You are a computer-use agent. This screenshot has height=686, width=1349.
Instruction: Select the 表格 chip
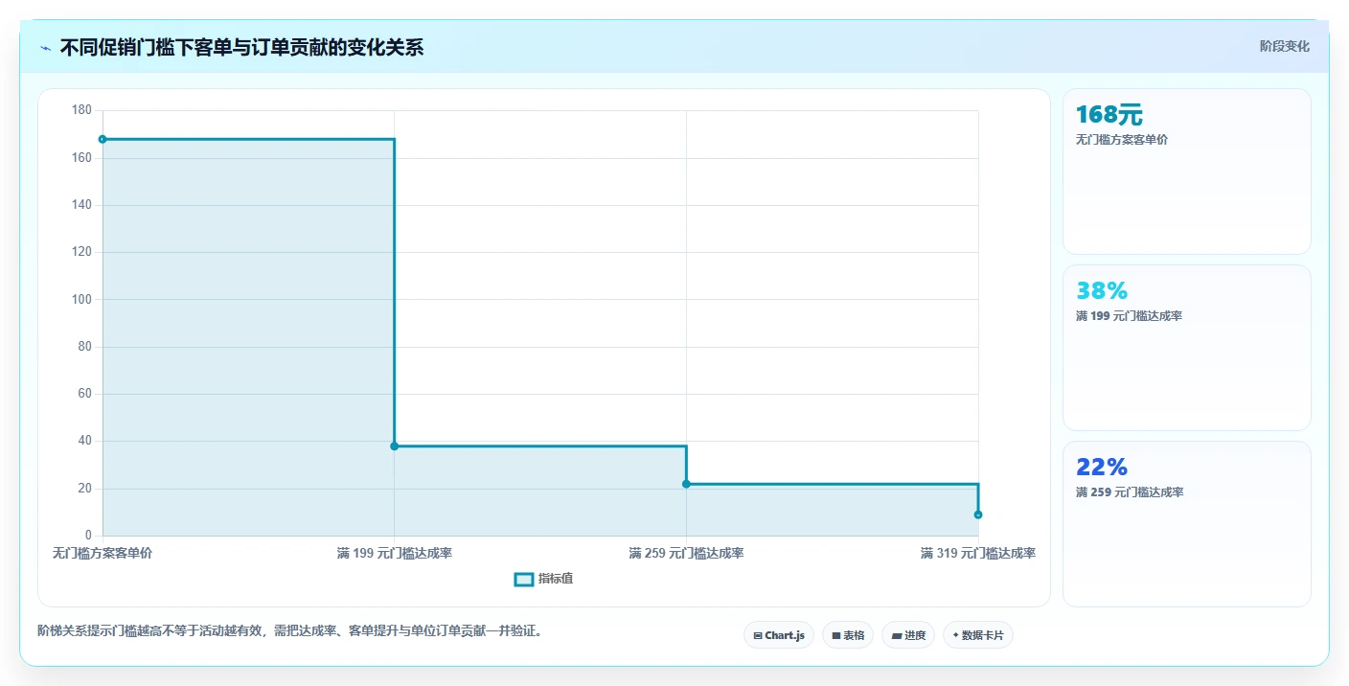tap(848, 635)
